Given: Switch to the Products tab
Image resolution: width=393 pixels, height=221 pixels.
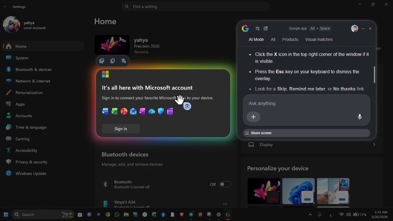Looking at the screenshot, I should [290, 39].
